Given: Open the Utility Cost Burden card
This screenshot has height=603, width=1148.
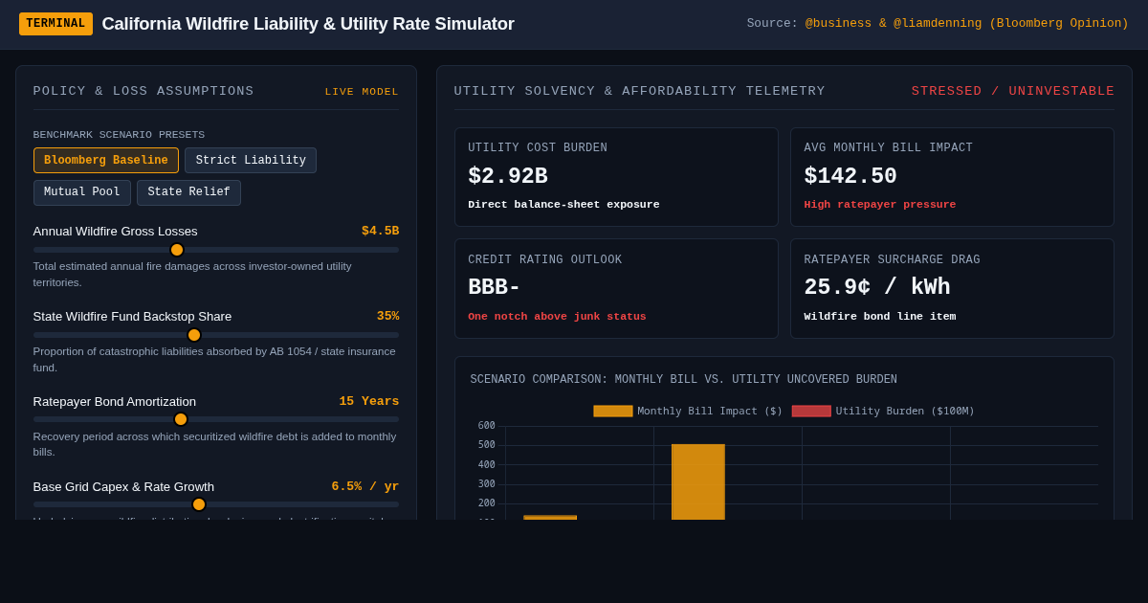Looking at the screenshot, I should point(616,177).
